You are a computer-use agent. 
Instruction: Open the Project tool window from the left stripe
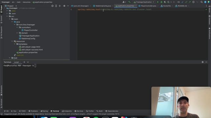[x=1, y=9]
